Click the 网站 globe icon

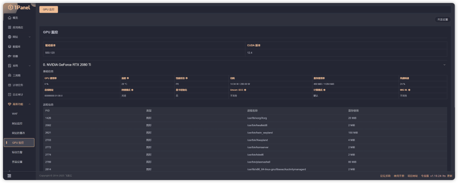(10, 37)
